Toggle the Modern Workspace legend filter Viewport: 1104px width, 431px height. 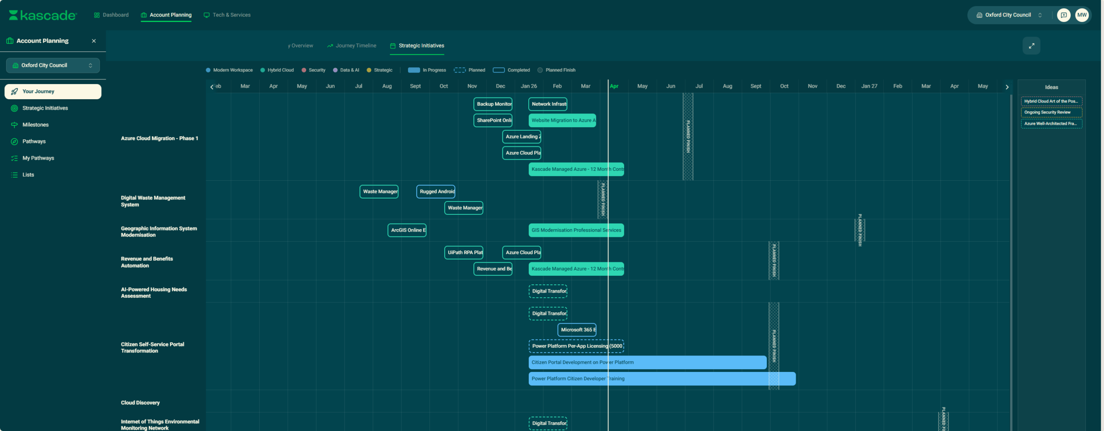229,70
